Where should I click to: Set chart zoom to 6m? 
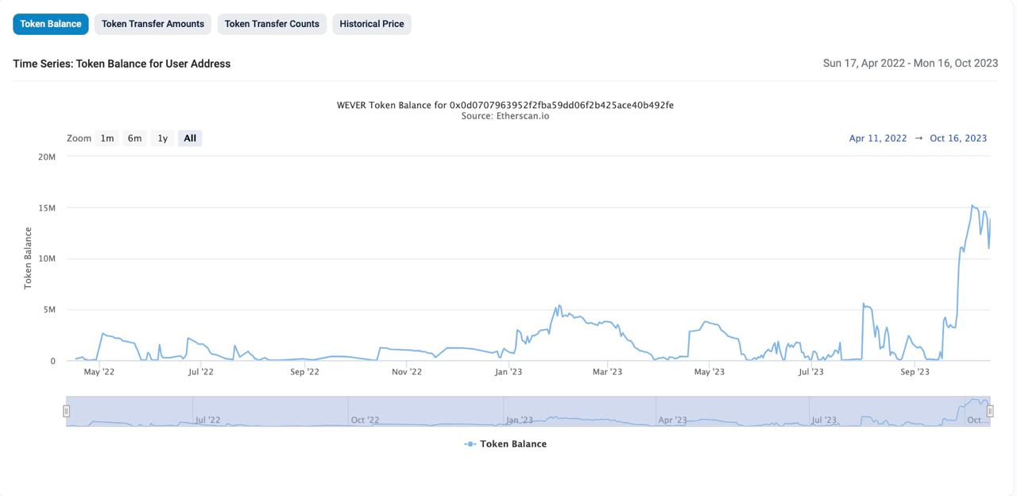click(x=135, y=138)
